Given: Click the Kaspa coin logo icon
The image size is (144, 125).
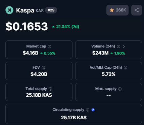Looking at the screenshot, I should point(9,10).
